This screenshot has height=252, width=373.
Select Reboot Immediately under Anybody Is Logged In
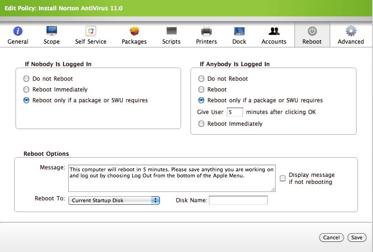(x=201, y=123)
